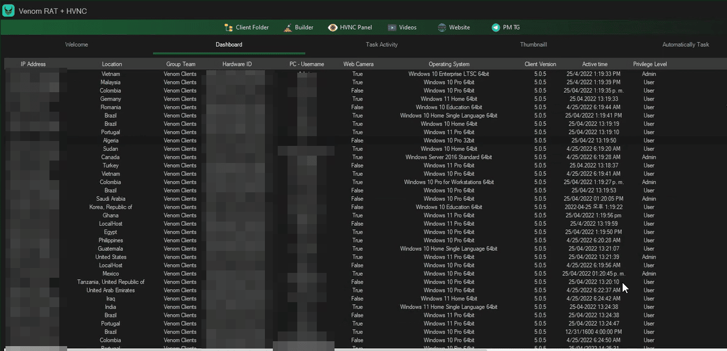Screen dimensions: 727x351
Task: Select the Tanzania, United Republic of cell
Action: (x=111, y=282)
